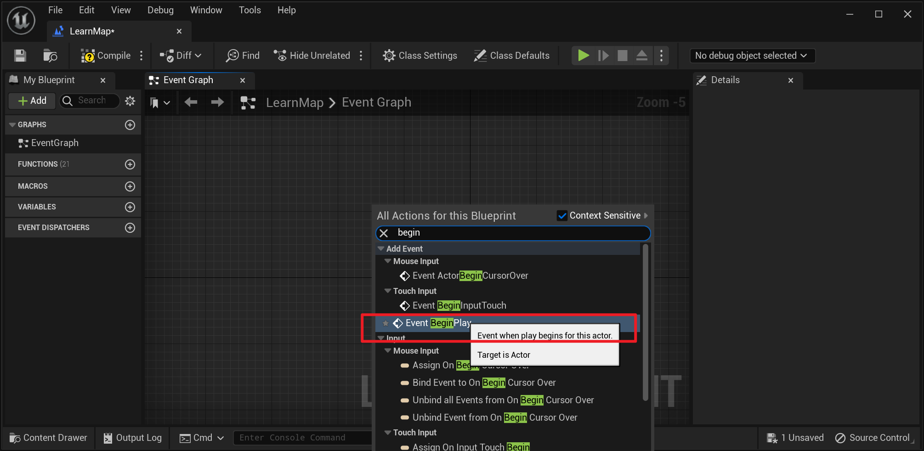This screenshot has width=924, height=451.
Task: Collapse the GRAPHS section
Action: [12, 124]
